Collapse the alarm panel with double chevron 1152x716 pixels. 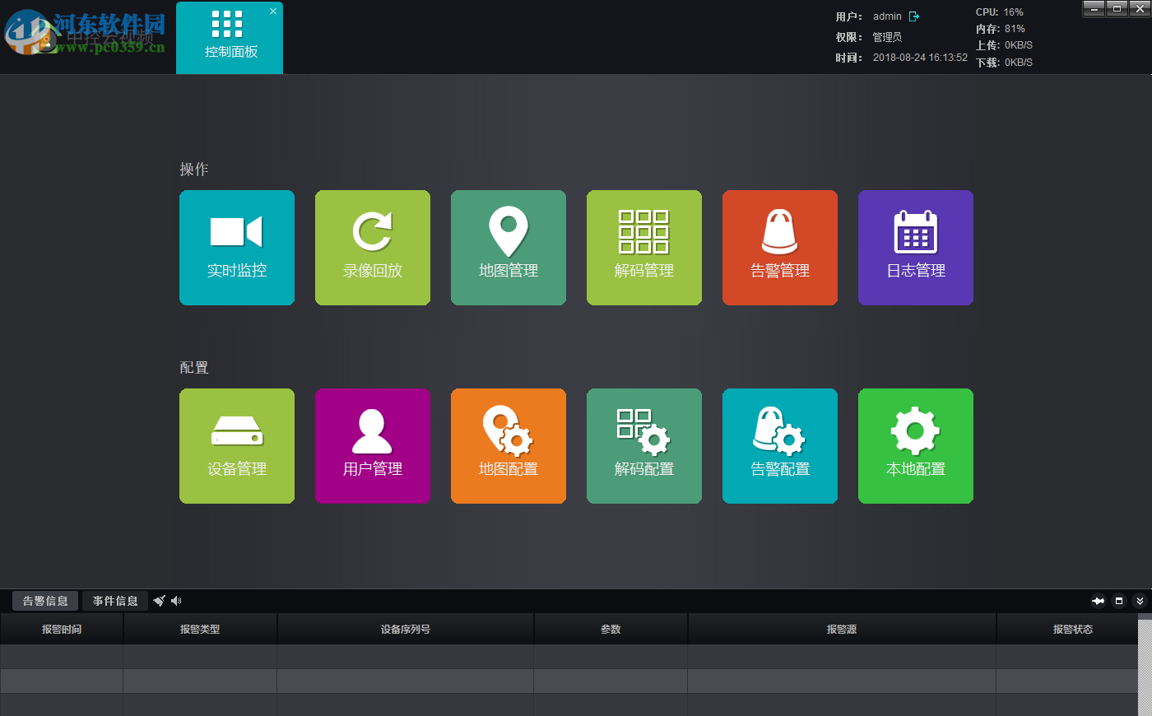coord(1140,601)
